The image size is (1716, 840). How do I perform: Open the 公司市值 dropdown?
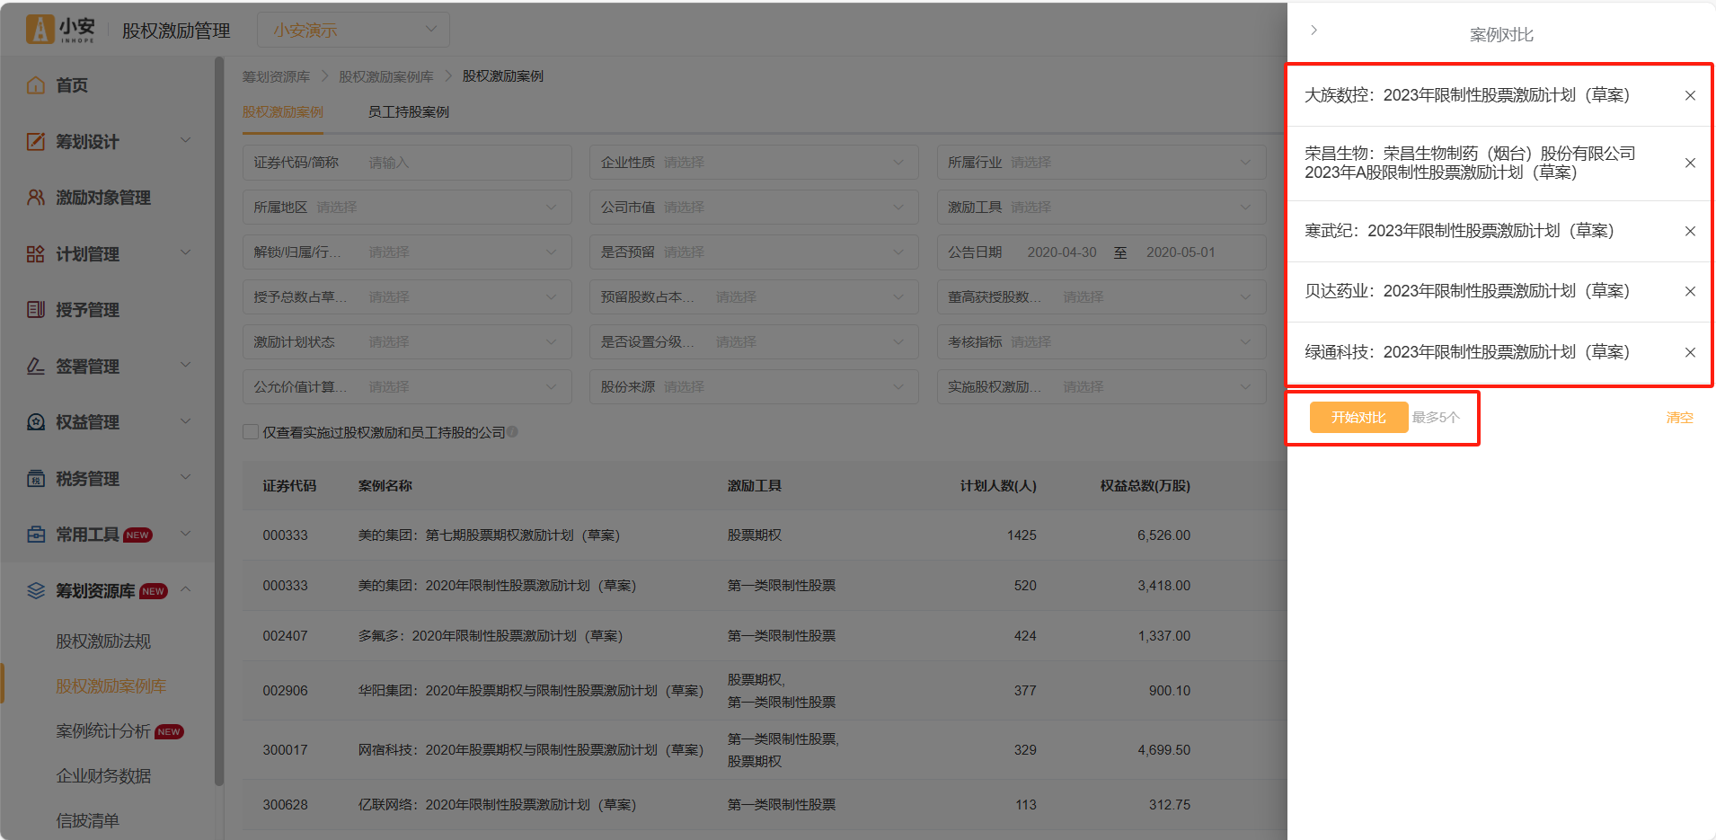tap(754, 208)
